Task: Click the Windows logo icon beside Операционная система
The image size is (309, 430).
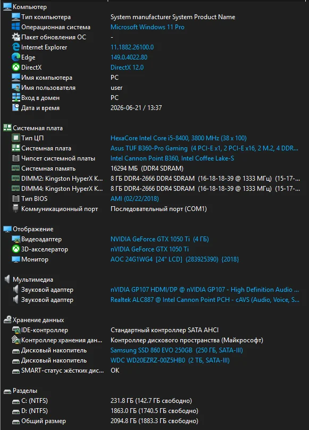Action: 15,27
